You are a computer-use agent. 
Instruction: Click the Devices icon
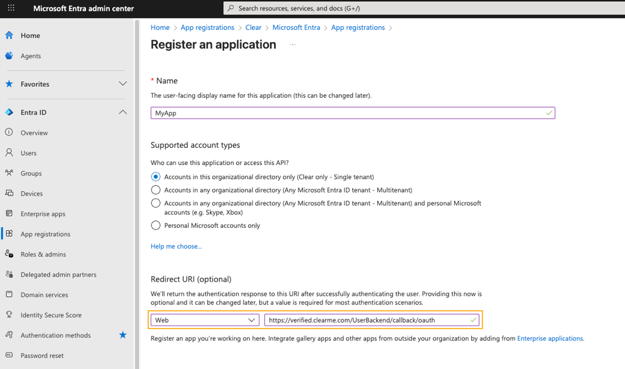click(9, 193)
